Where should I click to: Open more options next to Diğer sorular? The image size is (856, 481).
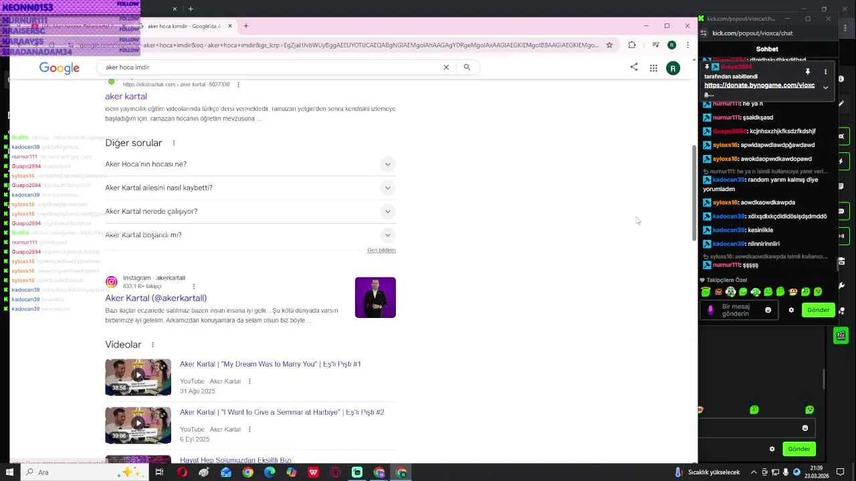point(174,143)
